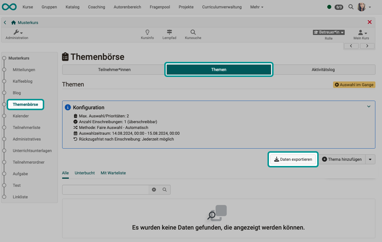Click the Kurssuche magnifier icon in course toolbar
This screenshot has width=382, height=242.
coord(193,32)
